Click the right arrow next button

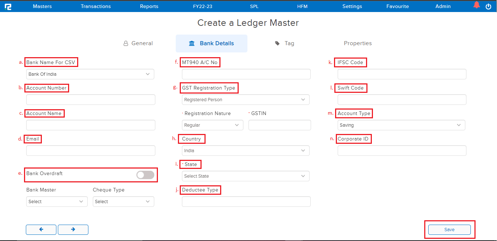[x=73, y=230]
